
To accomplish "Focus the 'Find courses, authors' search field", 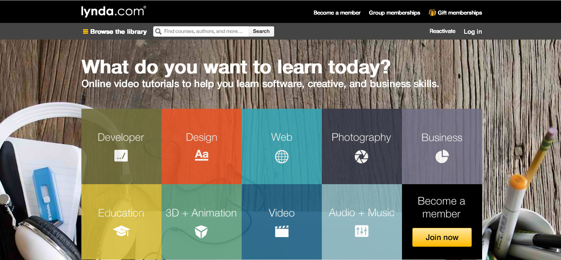I will pyautogui.click(x=204, y=31).
